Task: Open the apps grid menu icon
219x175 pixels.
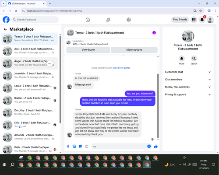Action: (x=194, y=20)
